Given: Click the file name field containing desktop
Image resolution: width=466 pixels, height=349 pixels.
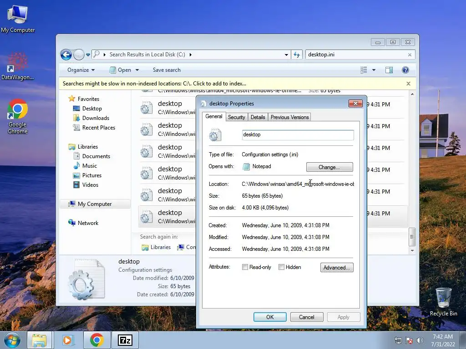Looking at the screenshot, I should click(x=298, y=135).
